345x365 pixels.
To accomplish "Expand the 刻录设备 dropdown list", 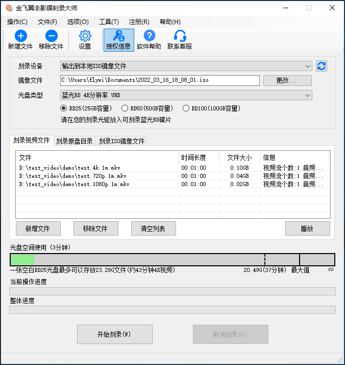I will click(x=186, y=66).
